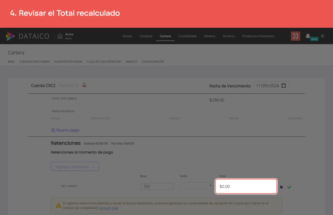Go to the Ventas menu
Screen dimensions: 333x215
127,36
